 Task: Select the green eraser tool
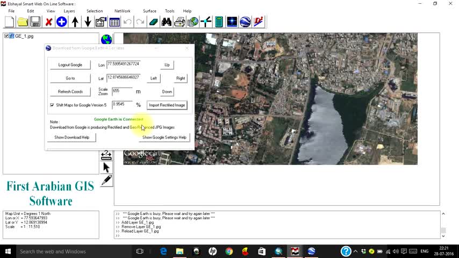pyautogui.click(x=153, y=22)
